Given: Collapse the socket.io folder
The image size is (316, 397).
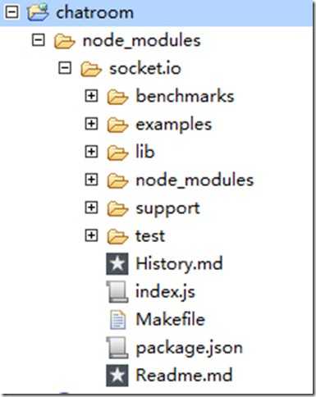Looking at the screenshot, I should 65,68.
